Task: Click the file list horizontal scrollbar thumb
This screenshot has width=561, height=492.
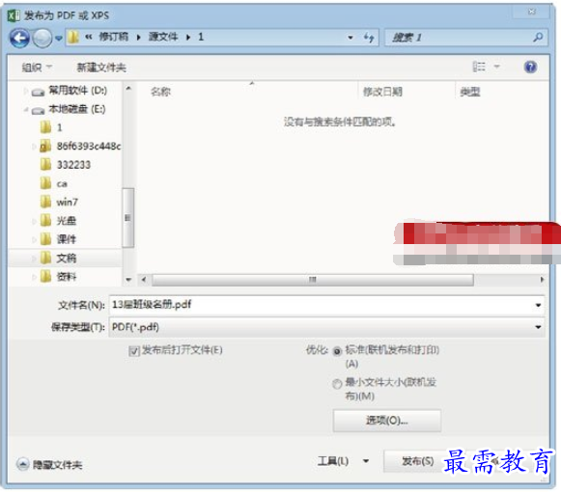Action: click(x=313, y=280)
